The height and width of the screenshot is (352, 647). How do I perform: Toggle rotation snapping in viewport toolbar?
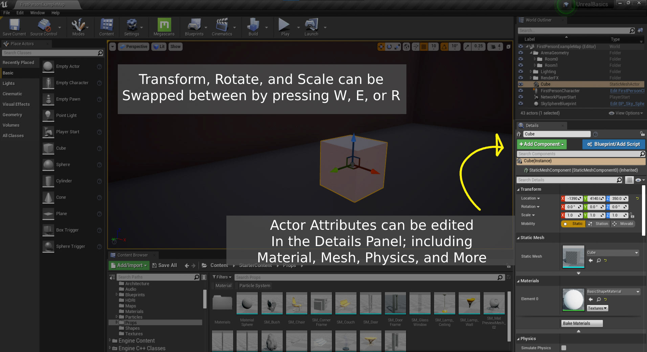tap(444, 47)
